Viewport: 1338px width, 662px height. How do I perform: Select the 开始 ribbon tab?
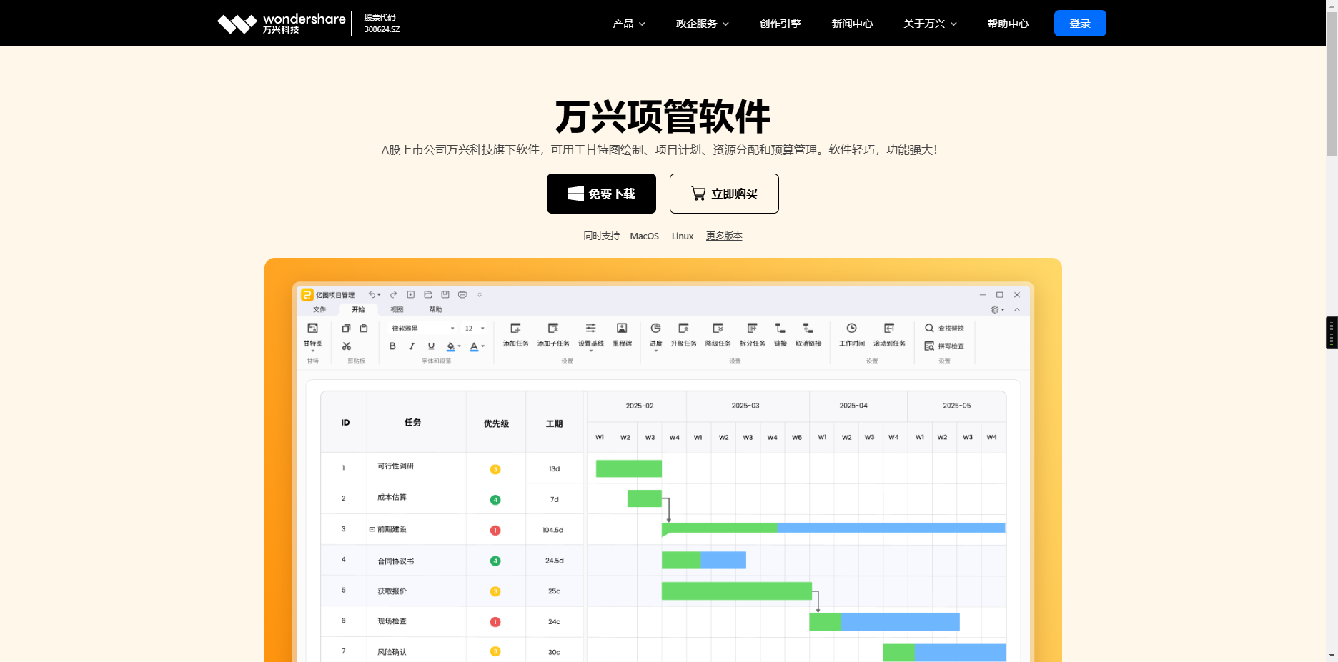(358, 310)
